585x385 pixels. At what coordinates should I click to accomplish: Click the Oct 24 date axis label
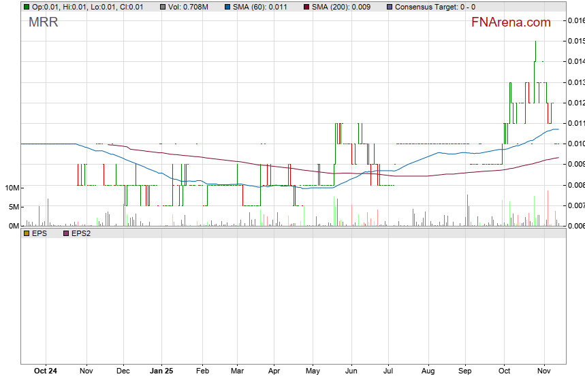point(46,371)
